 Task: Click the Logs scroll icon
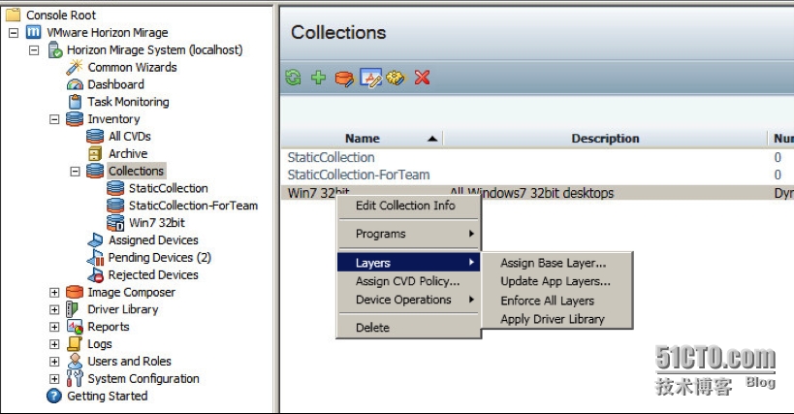(75, 343)
